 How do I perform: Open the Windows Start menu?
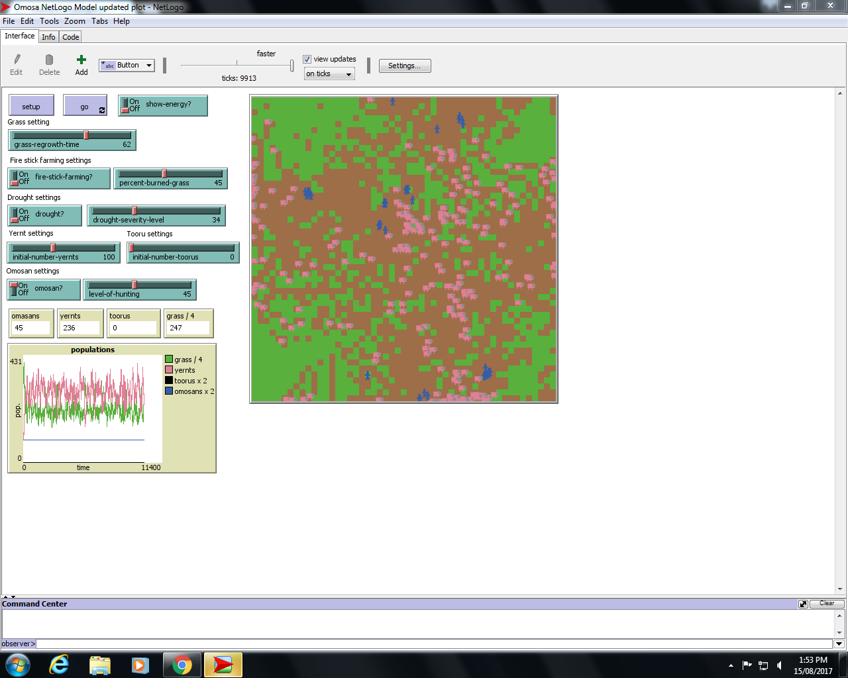(x=18, y=665)
